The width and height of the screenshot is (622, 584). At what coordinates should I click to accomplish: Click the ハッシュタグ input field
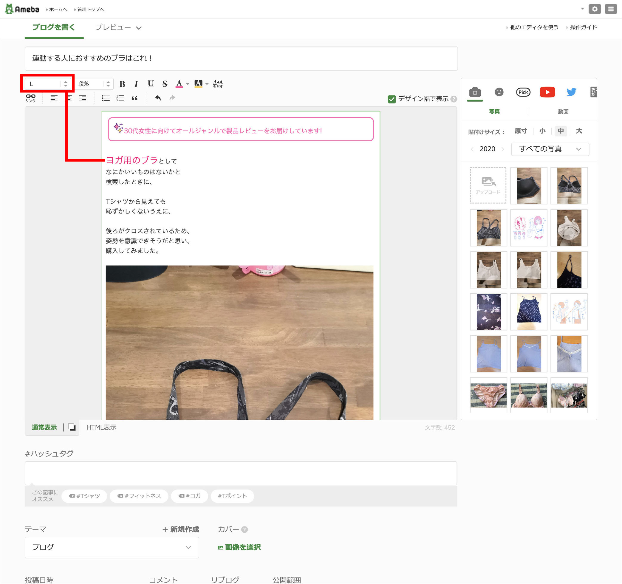coord(241,473)
